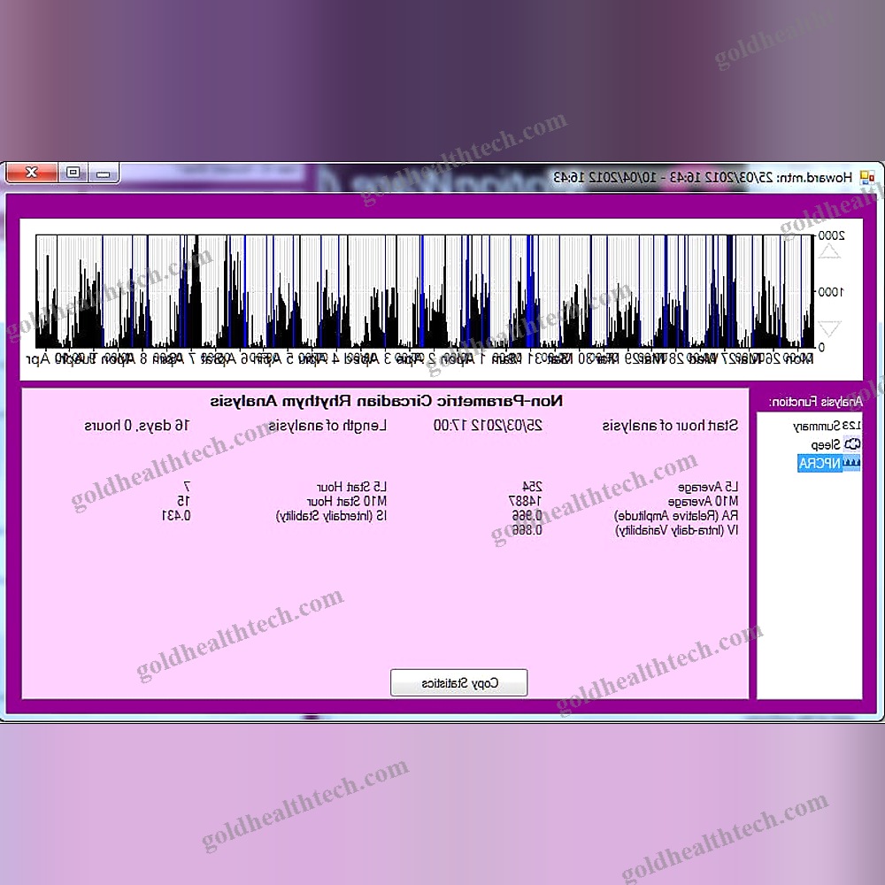The height and width of the screenshot is (885, 885).
Task: Close the Howard.mtn window
Action: (x=32, y=173)
